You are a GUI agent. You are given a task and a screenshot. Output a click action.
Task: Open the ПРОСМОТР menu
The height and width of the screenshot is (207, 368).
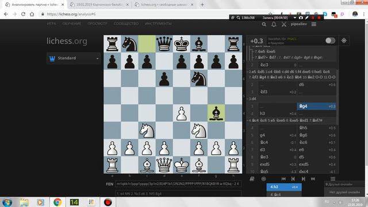[97, 24]
